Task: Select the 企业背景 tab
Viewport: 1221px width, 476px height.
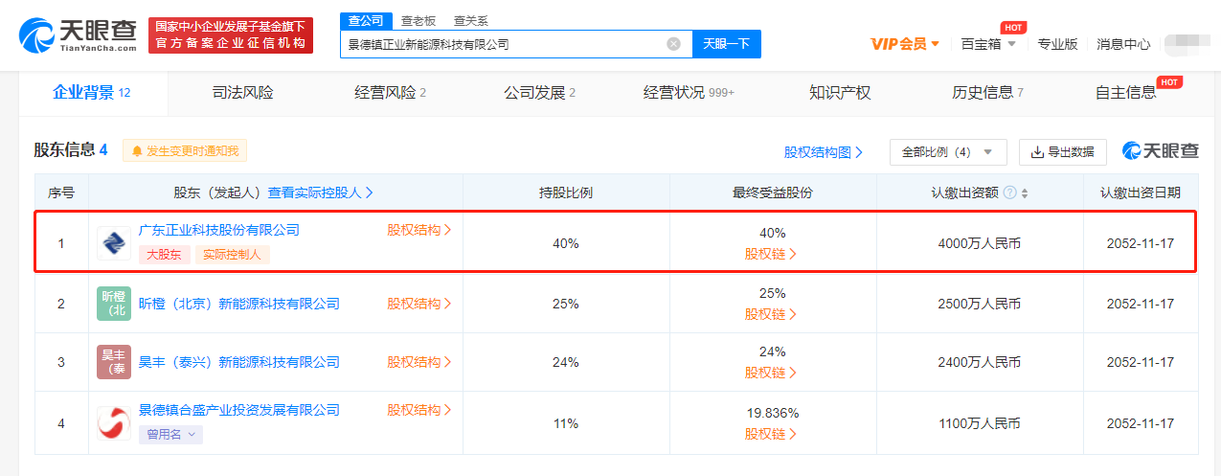Action: (x=92, y=93)
